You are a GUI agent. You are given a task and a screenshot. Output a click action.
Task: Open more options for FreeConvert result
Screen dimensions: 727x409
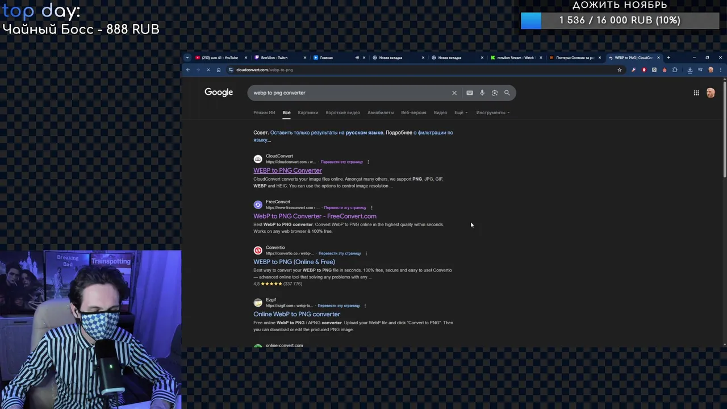coord(372,207)
